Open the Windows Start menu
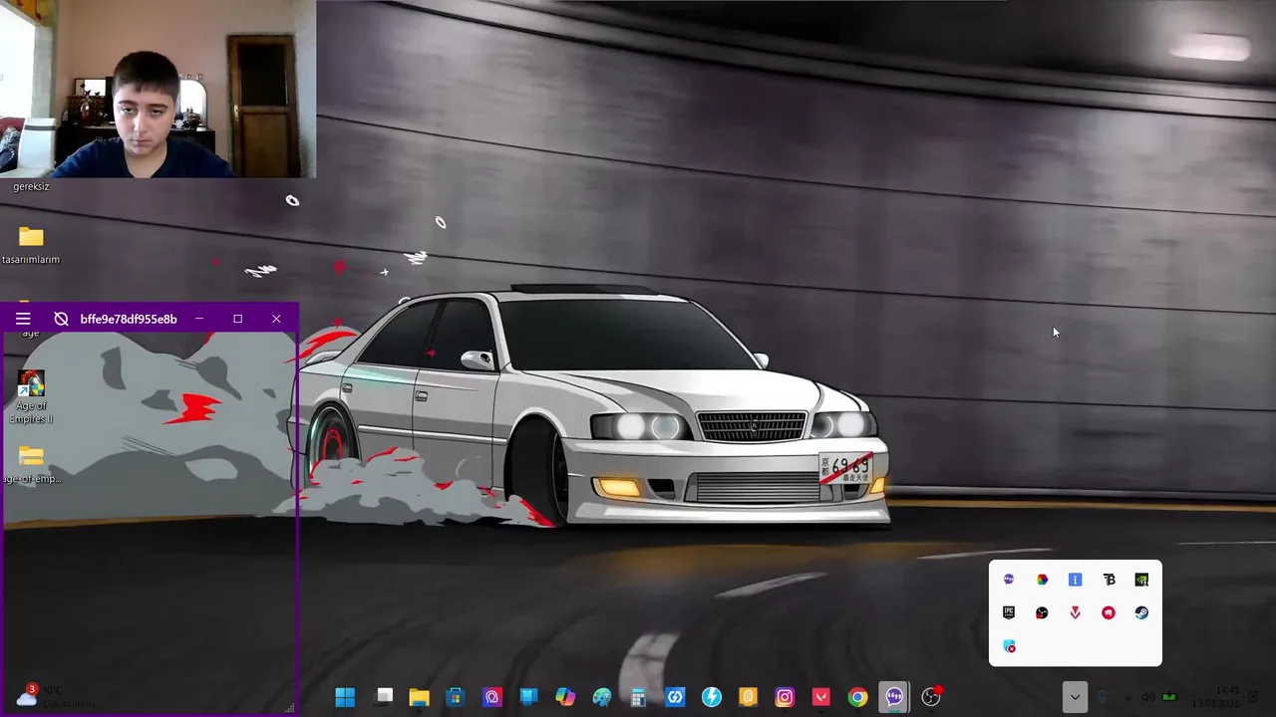 click(x=345, y=697)
